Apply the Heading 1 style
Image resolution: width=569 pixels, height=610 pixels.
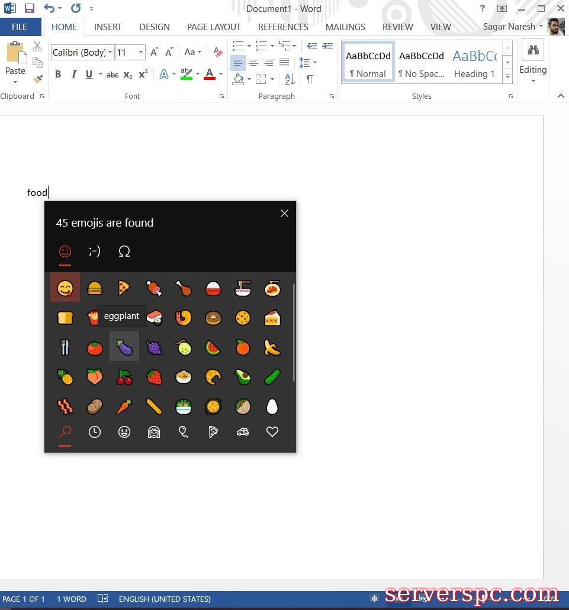tap(474, 62)
